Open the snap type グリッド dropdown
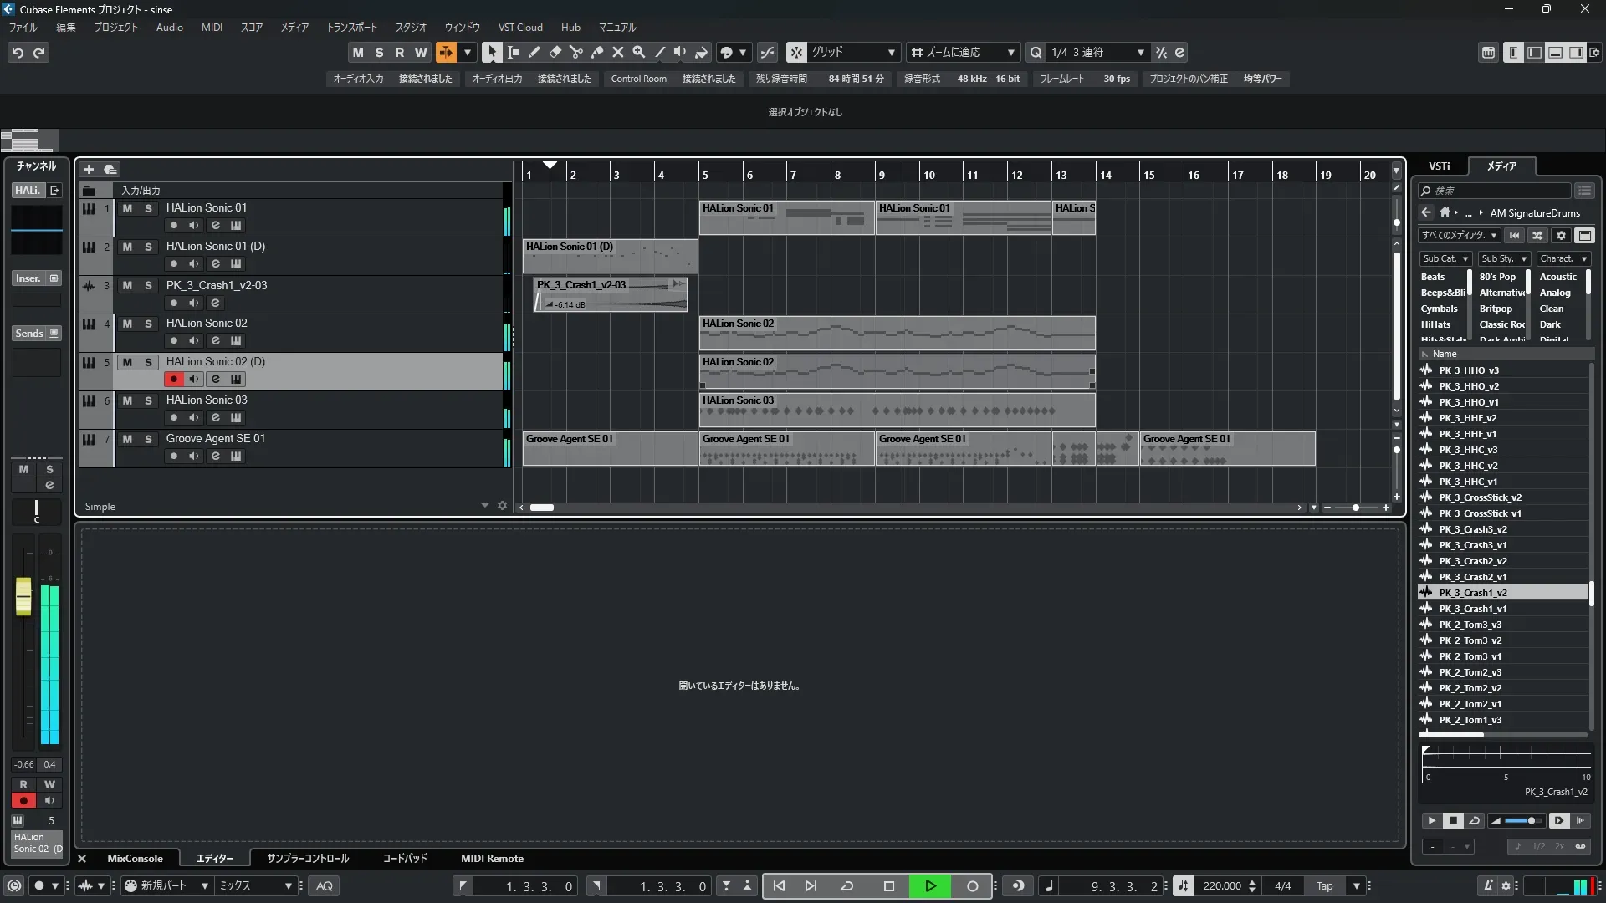The width and height of the screenshot is (1606, 903). click(891, 52)
